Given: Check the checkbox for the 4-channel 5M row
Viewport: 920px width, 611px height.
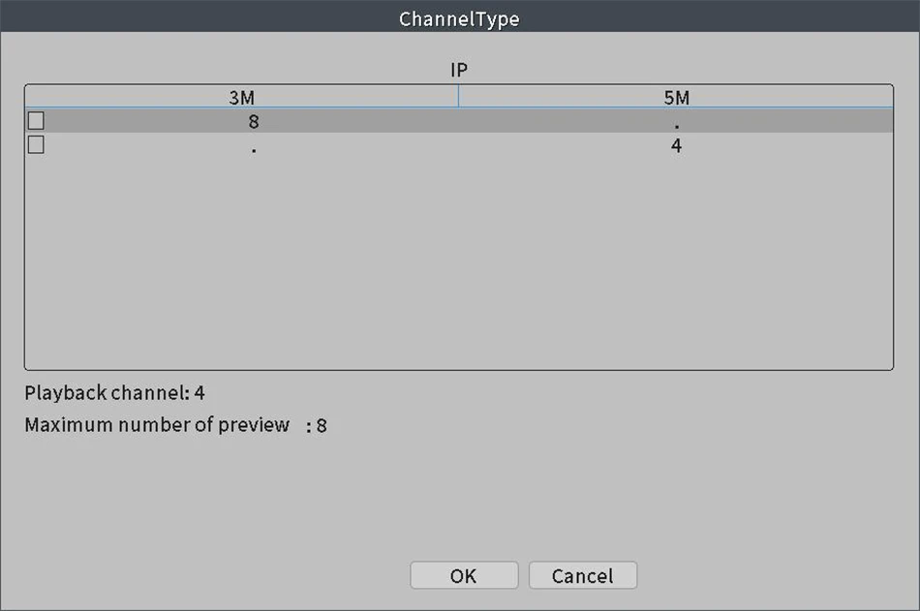Looking at the screenshot, I should (x=36, y=145).
